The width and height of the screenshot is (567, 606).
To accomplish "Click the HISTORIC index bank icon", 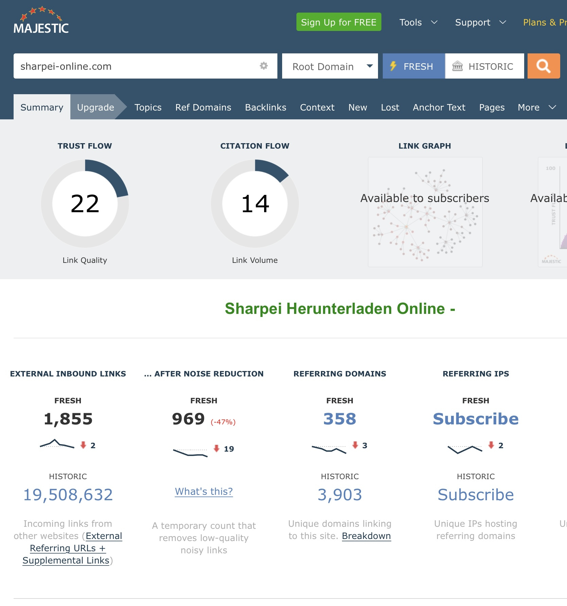I will 458,66.
